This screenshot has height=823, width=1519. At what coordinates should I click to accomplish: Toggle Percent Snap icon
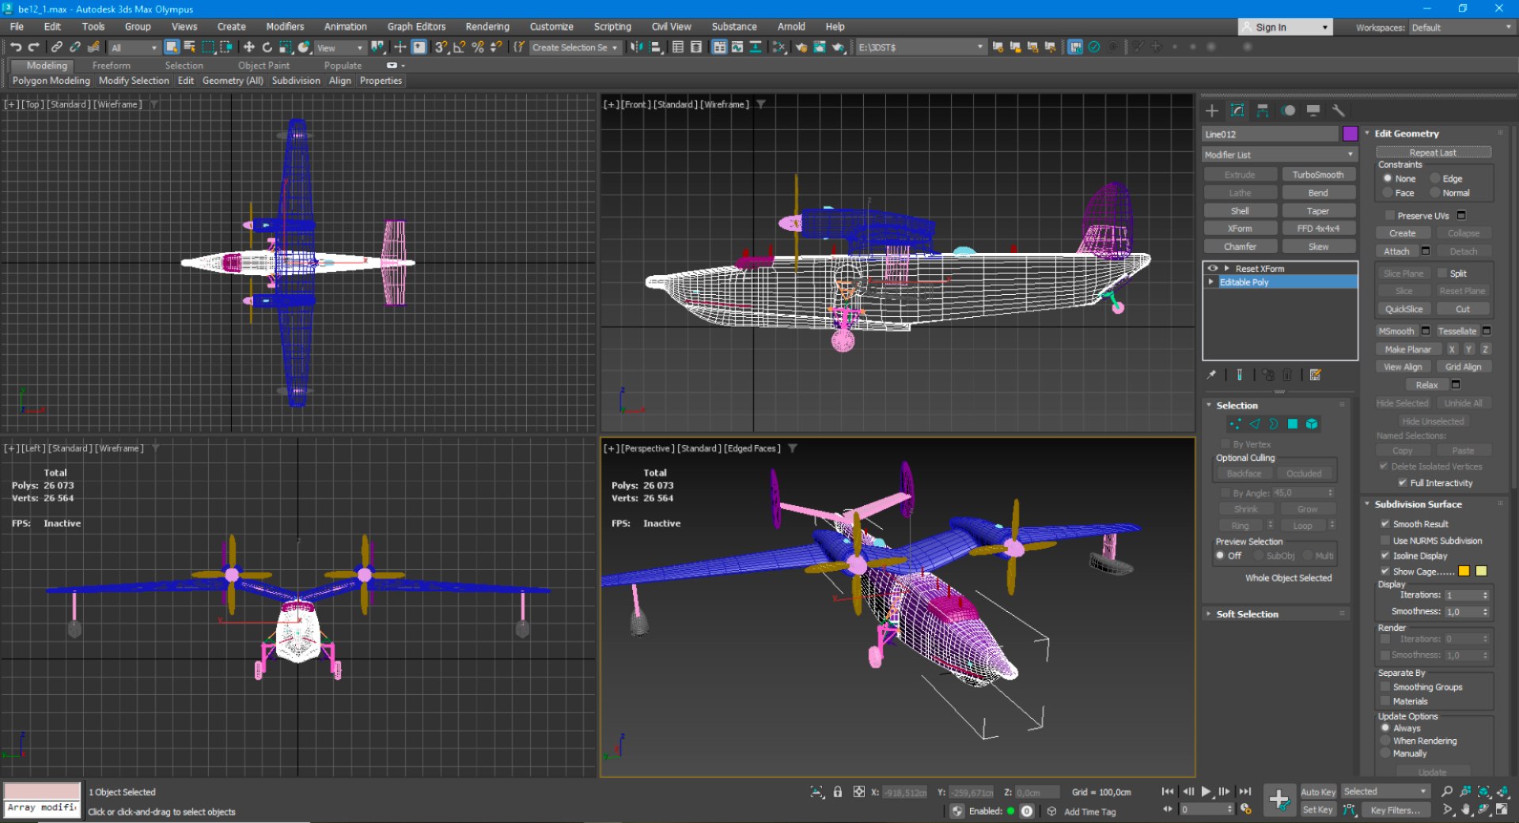coord(478,47)
